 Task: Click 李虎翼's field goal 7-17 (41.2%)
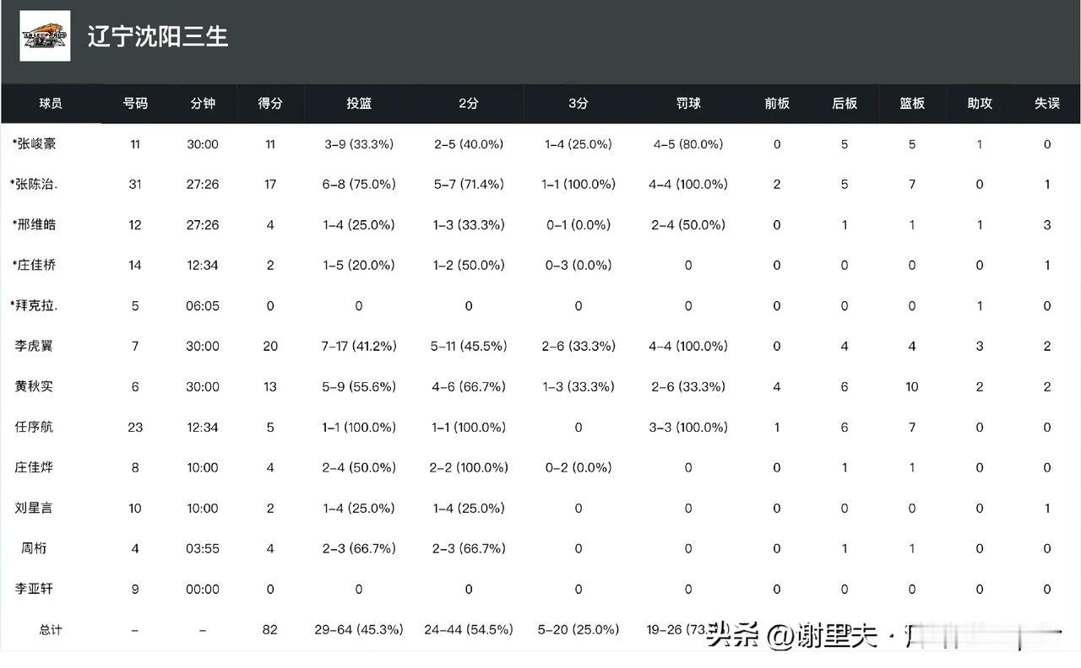click(x=359, y=346)
